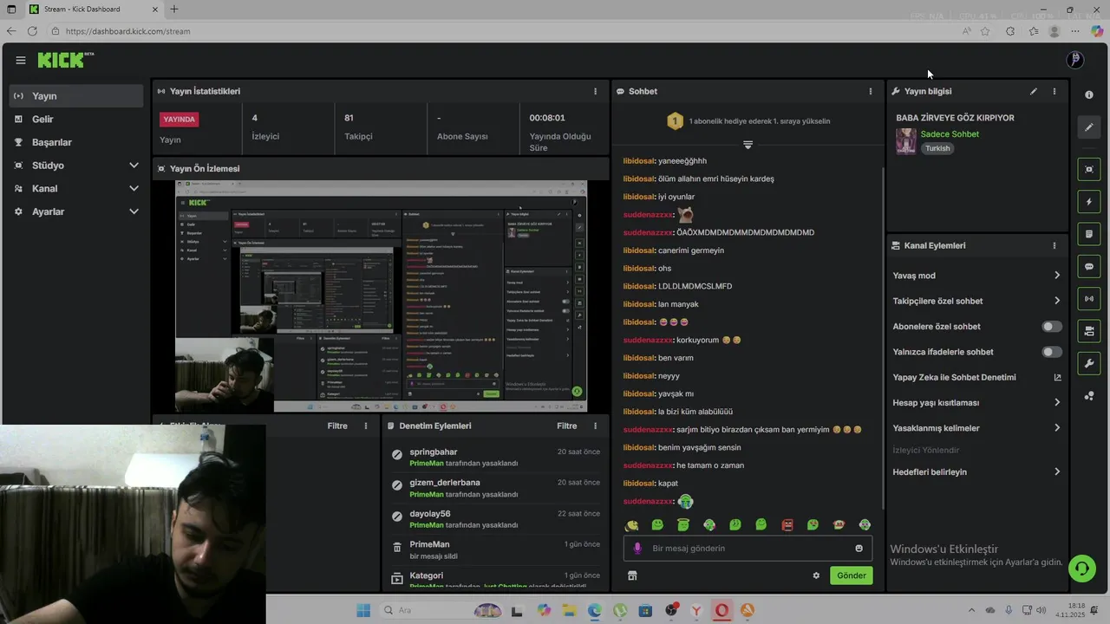This screenshot has width=1110, height=624.
Task: Click the Sadece Sohbet category link
Action: pyautogui.click(x=950, y=134)
